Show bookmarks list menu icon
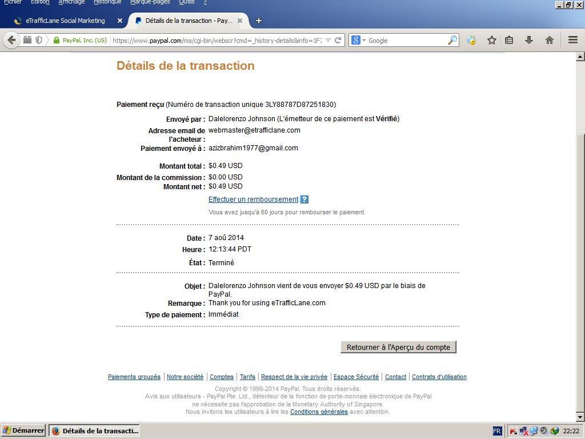 pos(509,41)
